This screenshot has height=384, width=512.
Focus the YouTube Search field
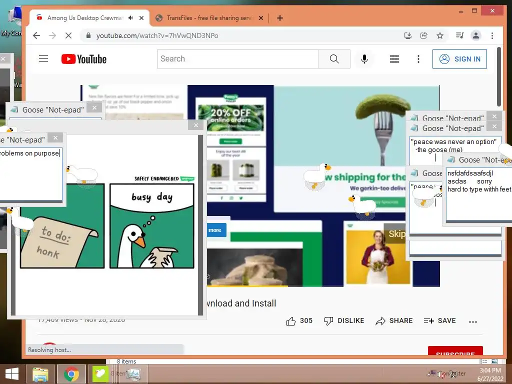coord(237,59)
